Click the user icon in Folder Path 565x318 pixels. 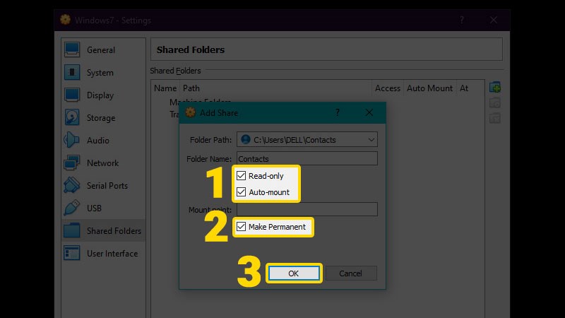246,139
